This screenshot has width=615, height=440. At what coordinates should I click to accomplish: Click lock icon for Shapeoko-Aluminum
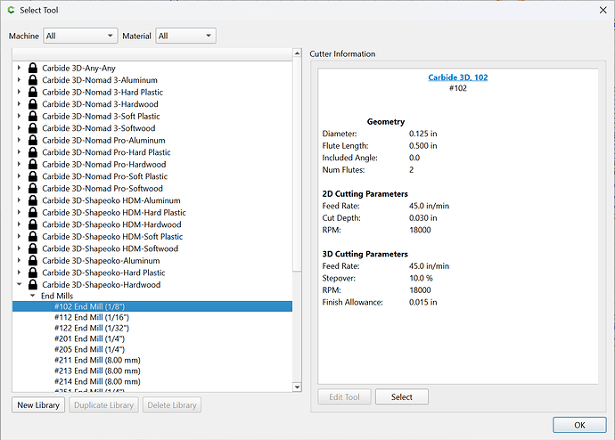33,261
